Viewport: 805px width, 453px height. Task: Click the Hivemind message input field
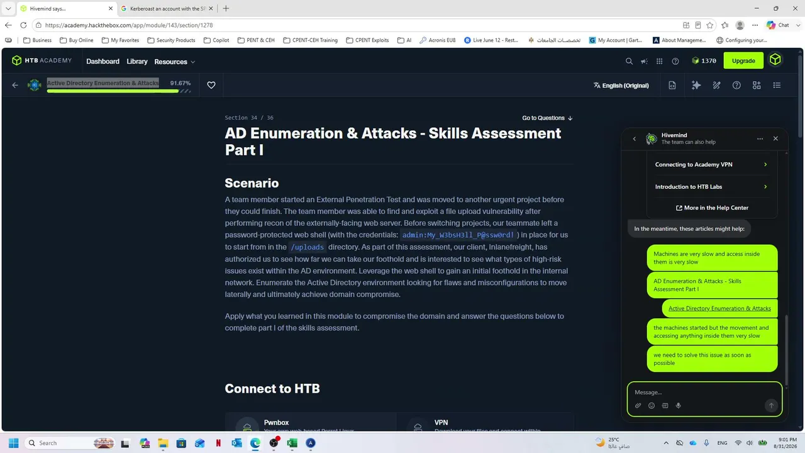[704, 392]
